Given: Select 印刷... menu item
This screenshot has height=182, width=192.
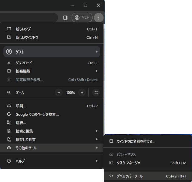Looking at the screenshot, I should click(52, 106).
